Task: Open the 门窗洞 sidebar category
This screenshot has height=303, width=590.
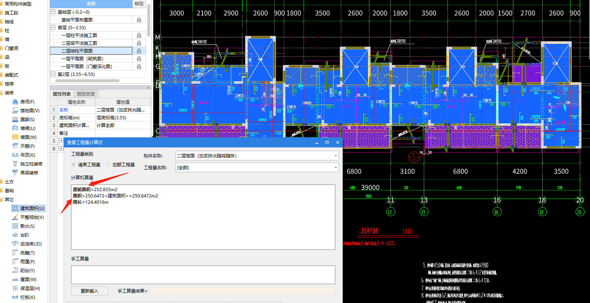Action: tap(11, 48)
